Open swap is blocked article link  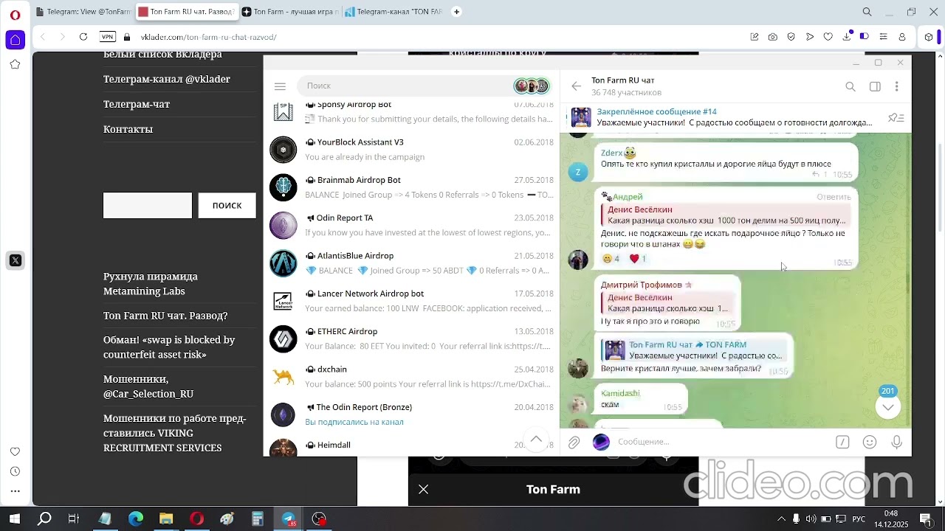[169, 347]
